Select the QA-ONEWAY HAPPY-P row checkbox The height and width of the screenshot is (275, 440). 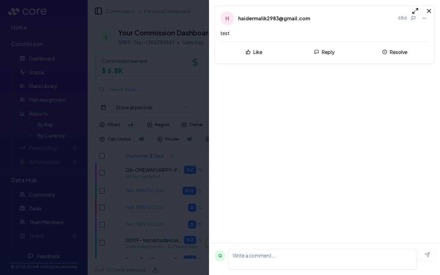102,173
